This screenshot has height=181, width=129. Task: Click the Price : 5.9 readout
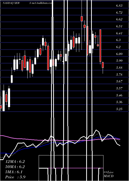point(15,177)
